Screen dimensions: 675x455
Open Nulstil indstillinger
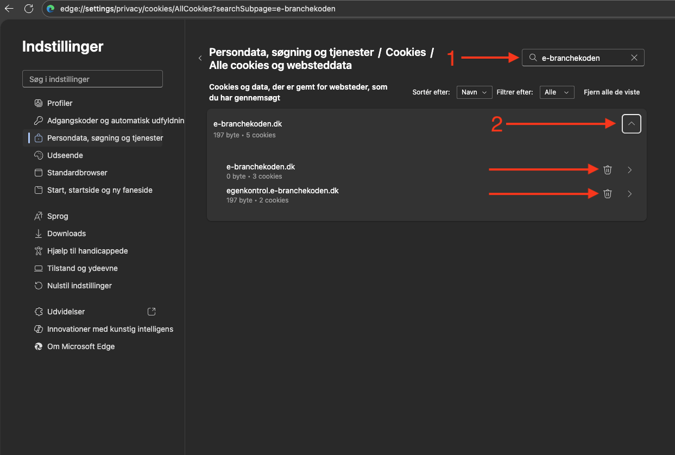pyautogui.click(x=79, y=286)
